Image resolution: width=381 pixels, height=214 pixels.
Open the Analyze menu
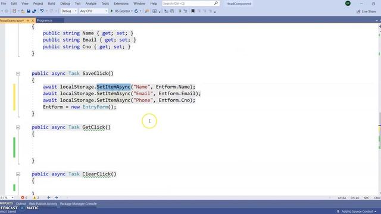91,4
